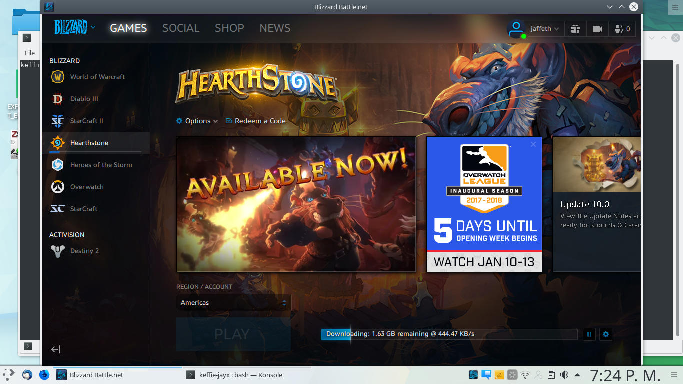
Task: Select the Diablo III icon in sidebar
Action: pos(58,99)
